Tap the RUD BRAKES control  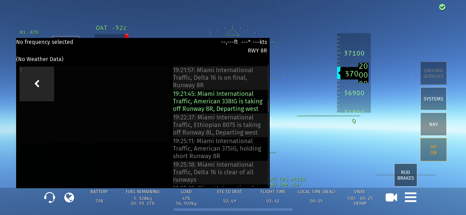[406, 175]
